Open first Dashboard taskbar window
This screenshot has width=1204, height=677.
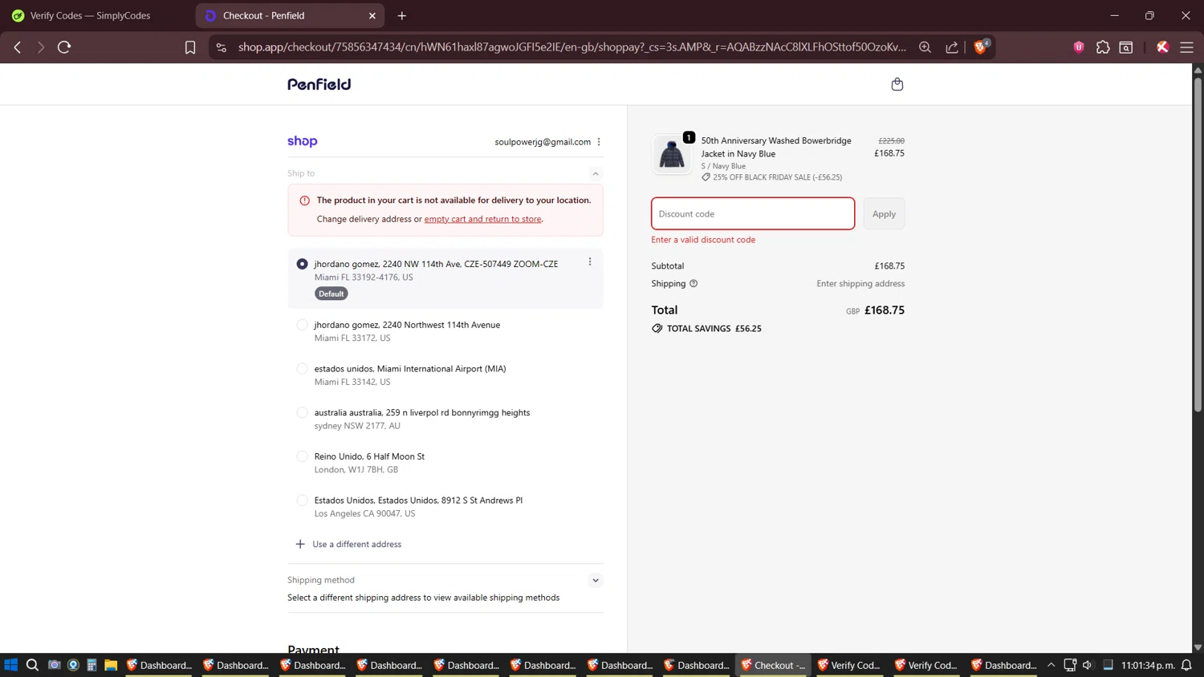[159, 665]
